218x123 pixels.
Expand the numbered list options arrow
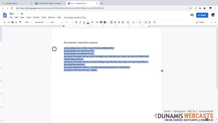pos(136,22)
